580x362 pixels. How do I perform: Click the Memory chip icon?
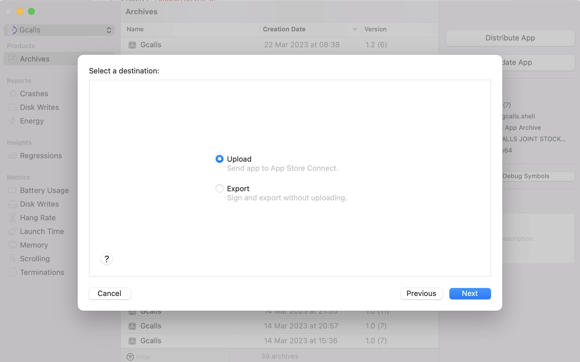click(x=13, y=245)
